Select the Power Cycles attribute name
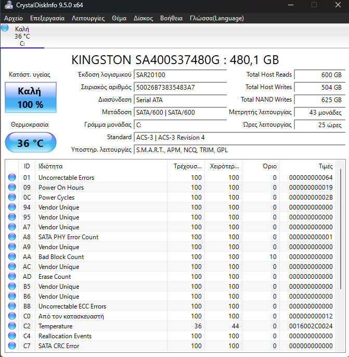The image size is (349, 357). 56,198
